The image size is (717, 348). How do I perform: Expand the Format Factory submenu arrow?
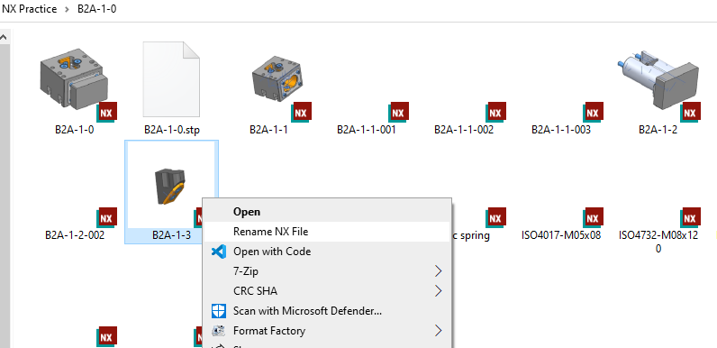439,331
